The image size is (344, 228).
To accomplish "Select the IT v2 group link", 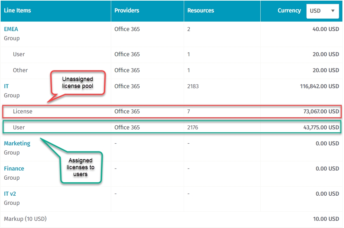I will 10,194.
